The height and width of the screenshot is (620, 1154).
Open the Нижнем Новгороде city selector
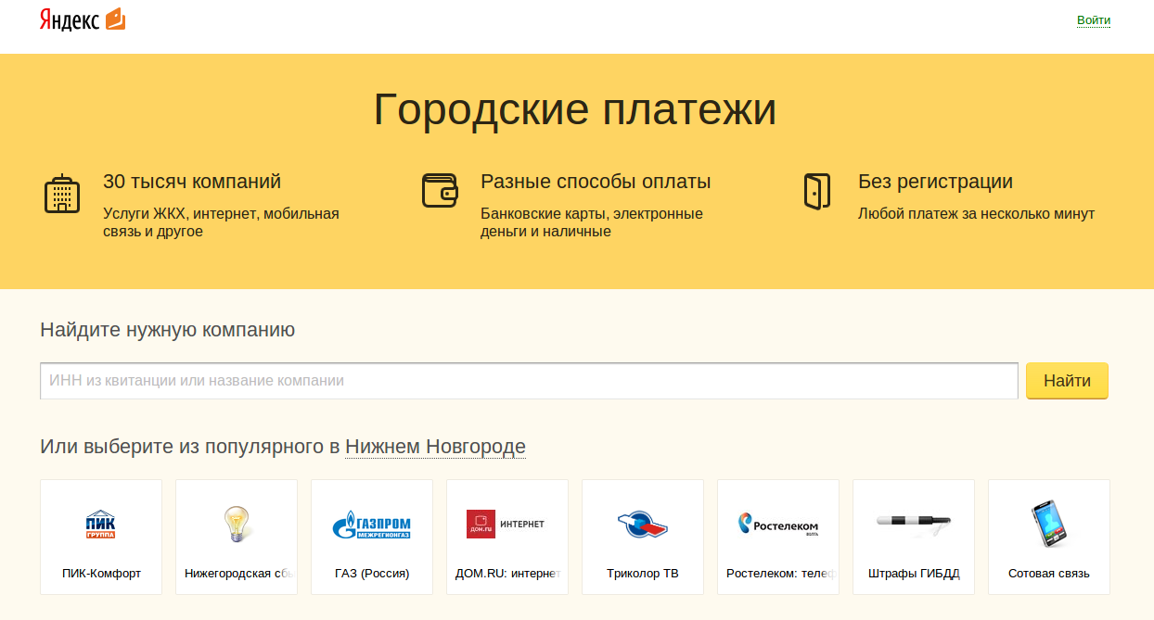click(x=435, y=447)
